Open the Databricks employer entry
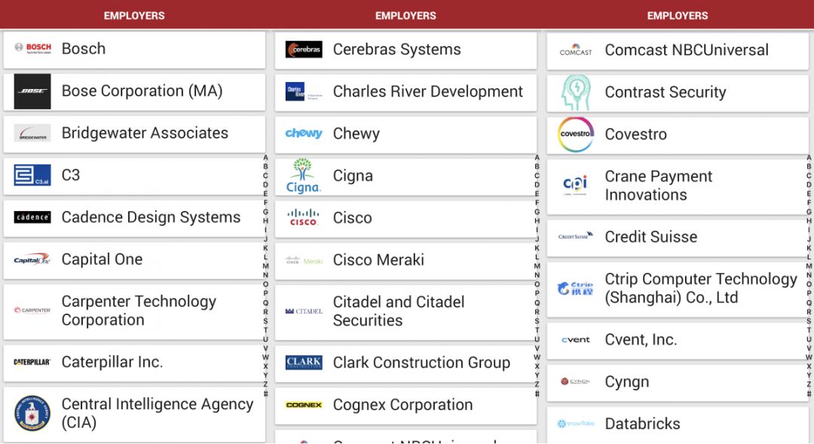The width and height of the screenshot is (814, 444). click(x=677, y=424)
